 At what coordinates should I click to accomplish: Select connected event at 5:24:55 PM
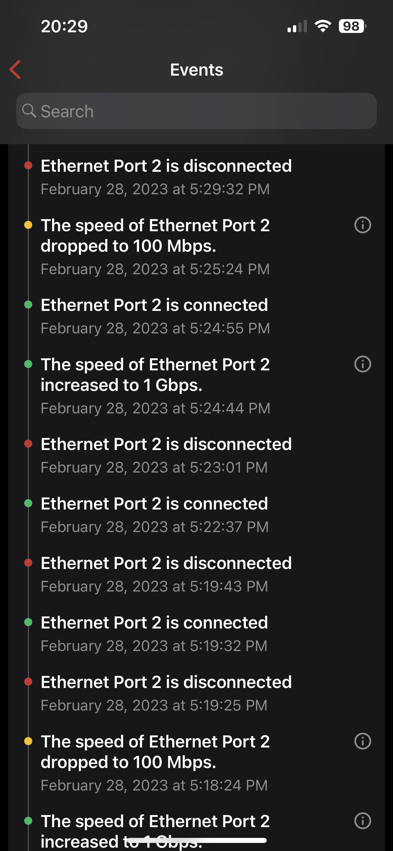click(155, 316)
